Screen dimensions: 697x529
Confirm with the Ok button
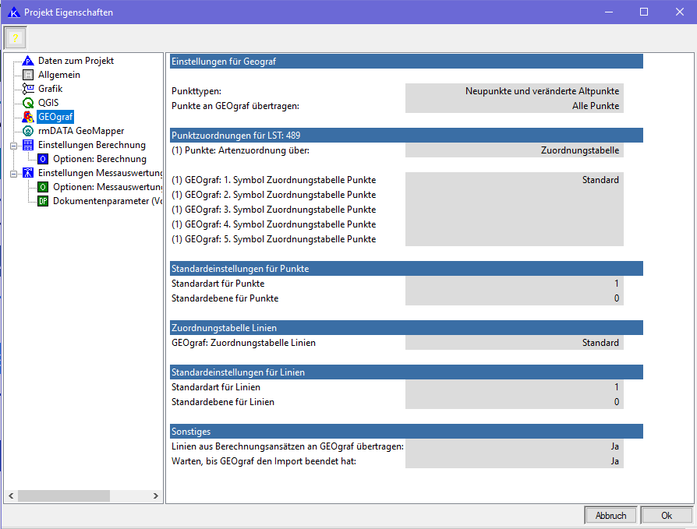click(666, 515)
